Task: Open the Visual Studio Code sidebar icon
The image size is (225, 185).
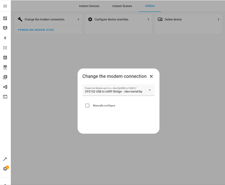Action: (5, 87)
